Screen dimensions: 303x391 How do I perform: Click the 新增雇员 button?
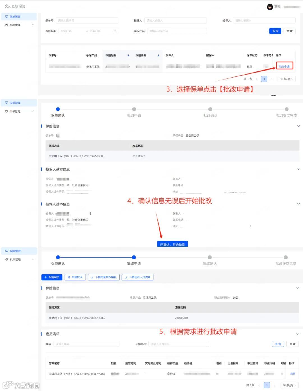(x=52, y=277)
